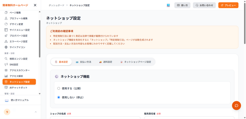The height and width of the screenshot is (119, 246).
Task: Click the サイトアイコン globe icon
Action: (x=6, y=47)
